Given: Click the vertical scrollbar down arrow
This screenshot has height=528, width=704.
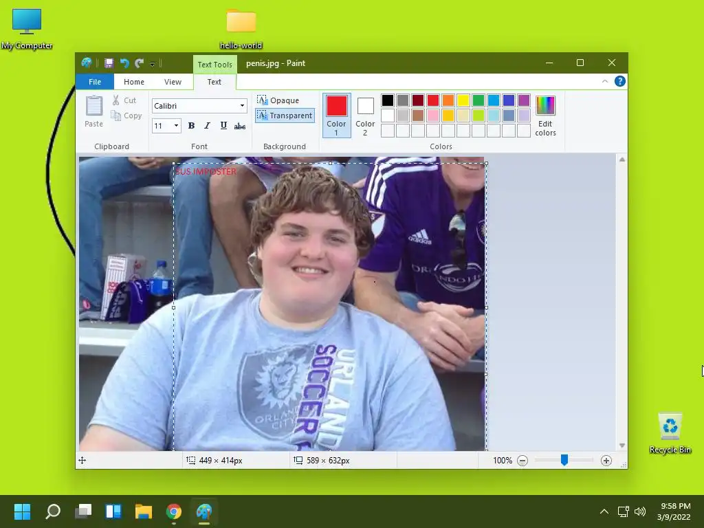Looking at the screenshot, I should pyautogui.click(x=621, y=445).
